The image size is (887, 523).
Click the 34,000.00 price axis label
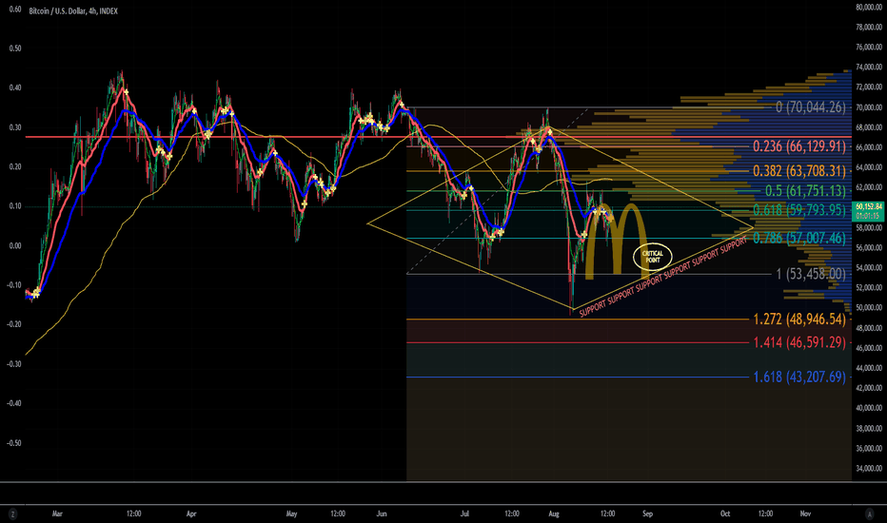point(869,468)
